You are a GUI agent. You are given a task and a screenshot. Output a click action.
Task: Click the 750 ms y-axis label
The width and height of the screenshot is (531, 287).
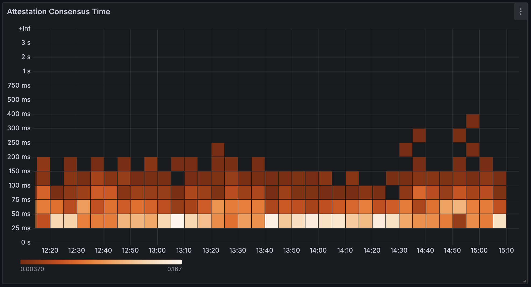19,85
